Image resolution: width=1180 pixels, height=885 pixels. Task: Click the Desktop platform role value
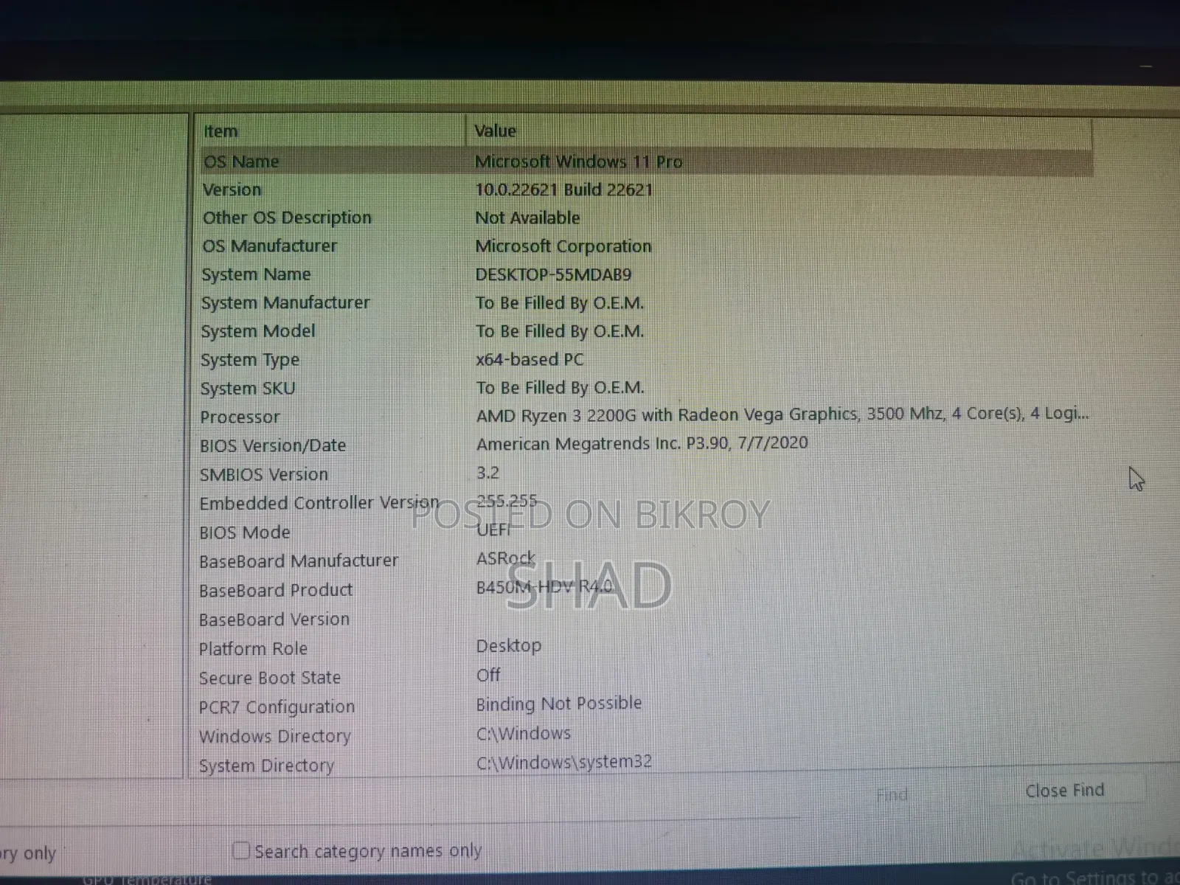[x=509, y=646]
